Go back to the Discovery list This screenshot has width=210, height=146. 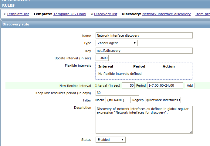click(x=106, y=14)
